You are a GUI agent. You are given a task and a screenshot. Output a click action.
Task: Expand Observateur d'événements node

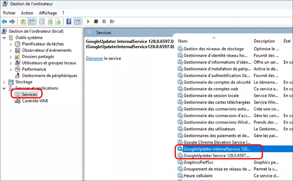(11, 51)
